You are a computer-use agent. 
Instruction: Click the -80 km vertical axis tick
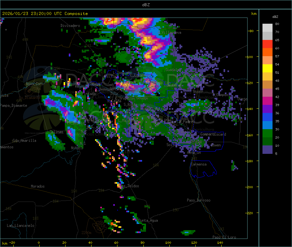click(x=251, y=31)
